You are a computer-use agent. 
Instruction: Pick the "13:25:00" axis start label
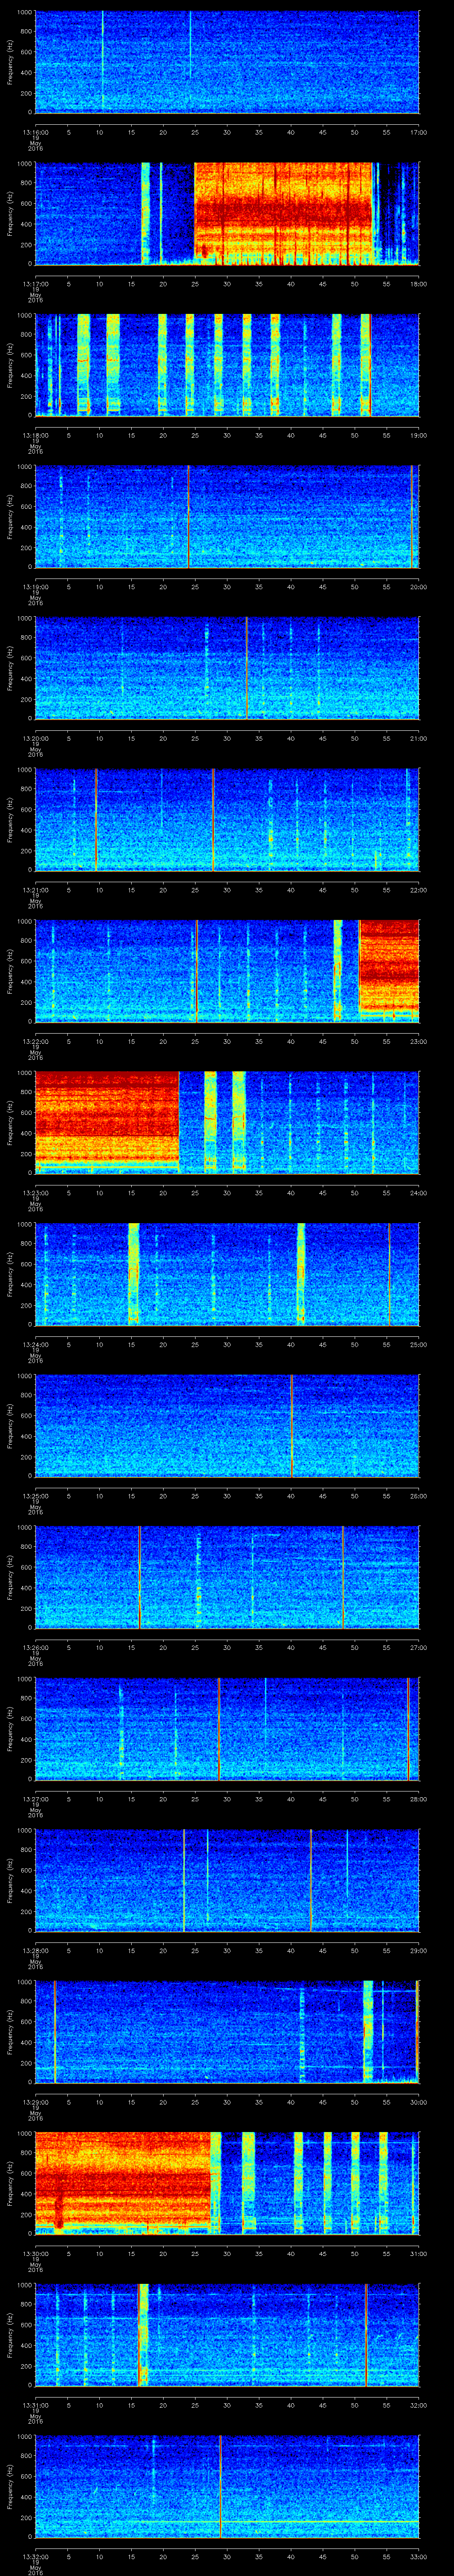(35, 1496)
